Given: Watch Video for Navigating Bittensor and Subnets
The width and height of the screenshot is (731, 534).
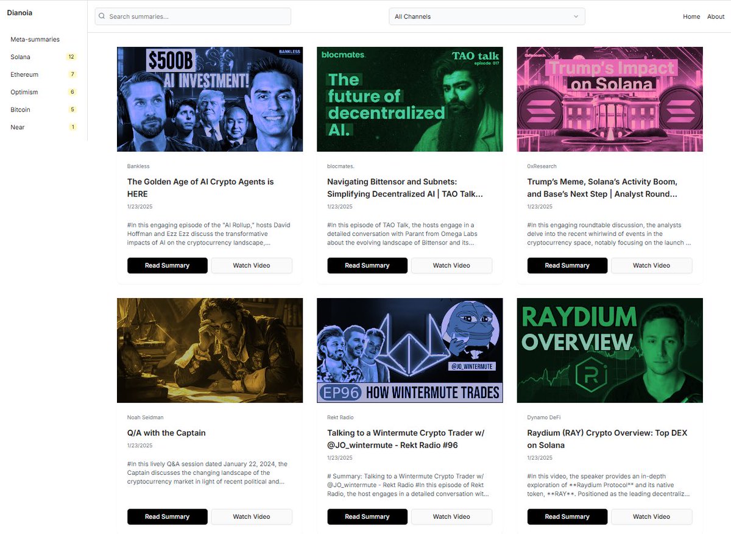Looking at the screenshot, I should [x=451, y=266].
